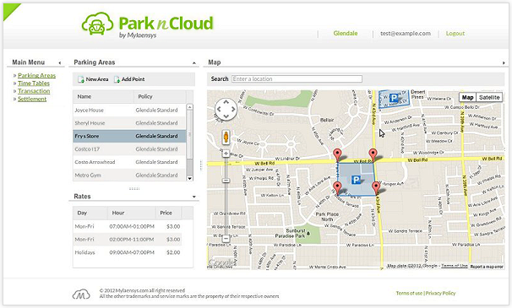Open the Time Tables menu item
The height and width of the screenshot is (308, 512).
coord(34,84)
